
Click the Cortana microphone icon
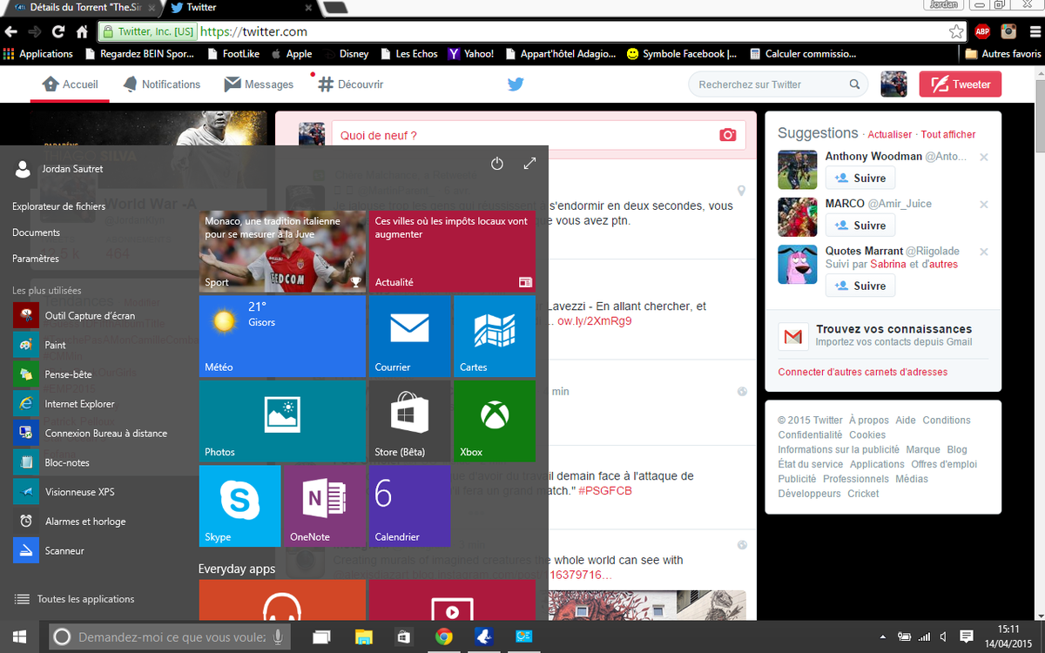click(278, 636)
